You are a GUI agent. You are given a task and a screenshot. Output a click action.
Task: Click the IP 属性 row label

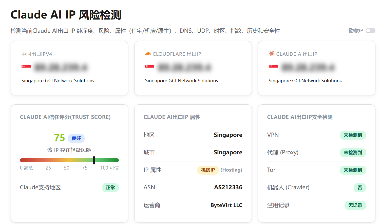(x=153, y=170)
